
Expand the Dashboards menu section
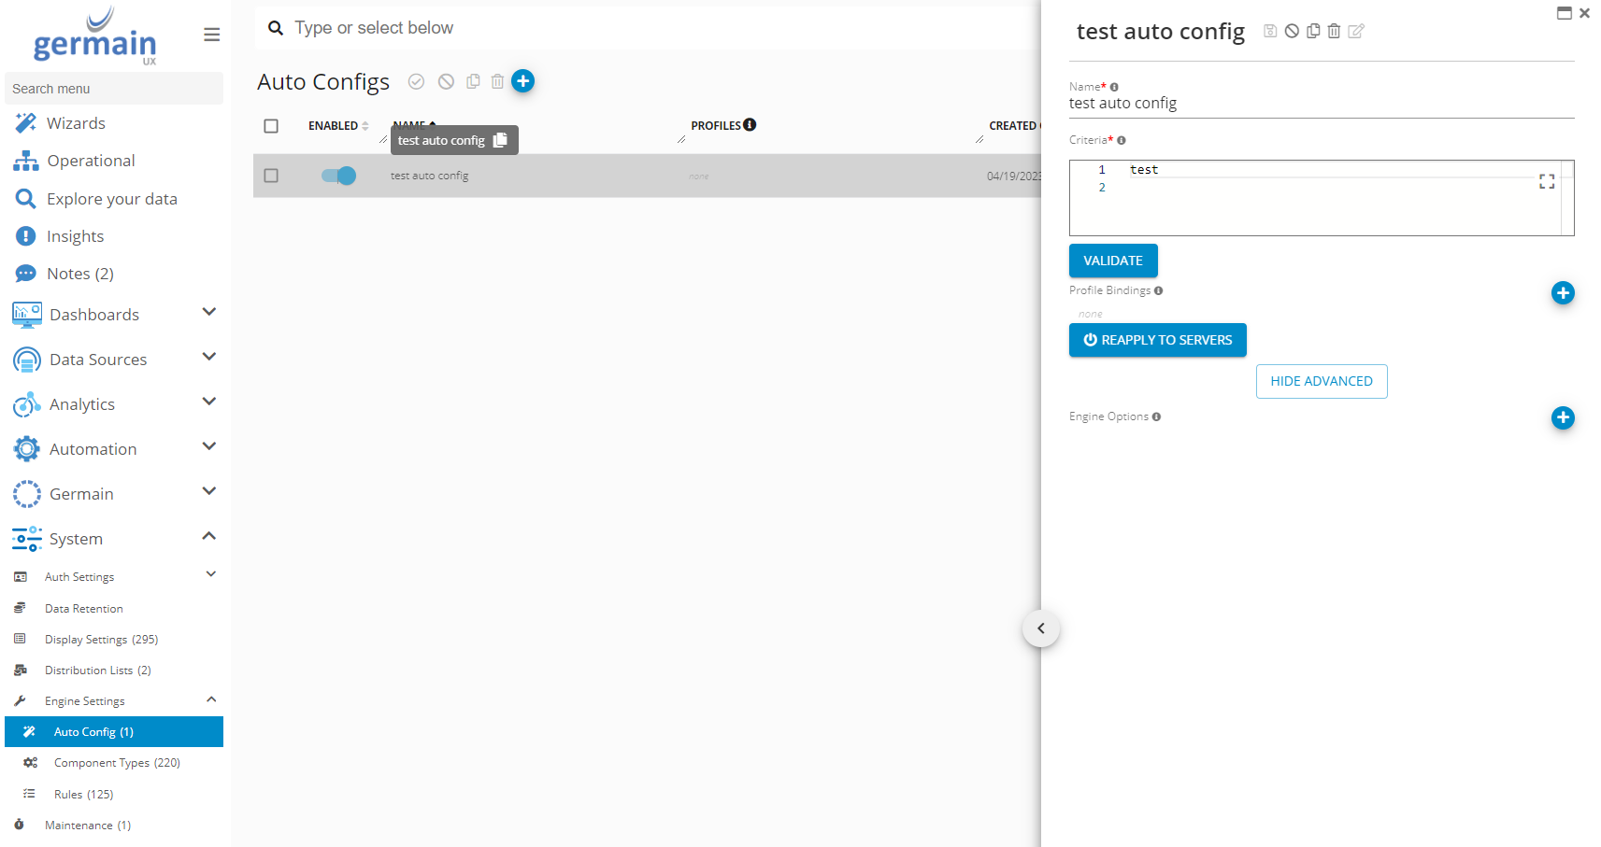[209, 312]
